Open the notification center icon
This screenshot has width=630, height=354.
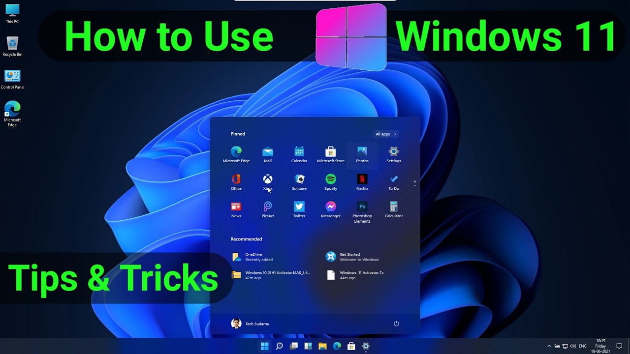[x=619, y=346]
